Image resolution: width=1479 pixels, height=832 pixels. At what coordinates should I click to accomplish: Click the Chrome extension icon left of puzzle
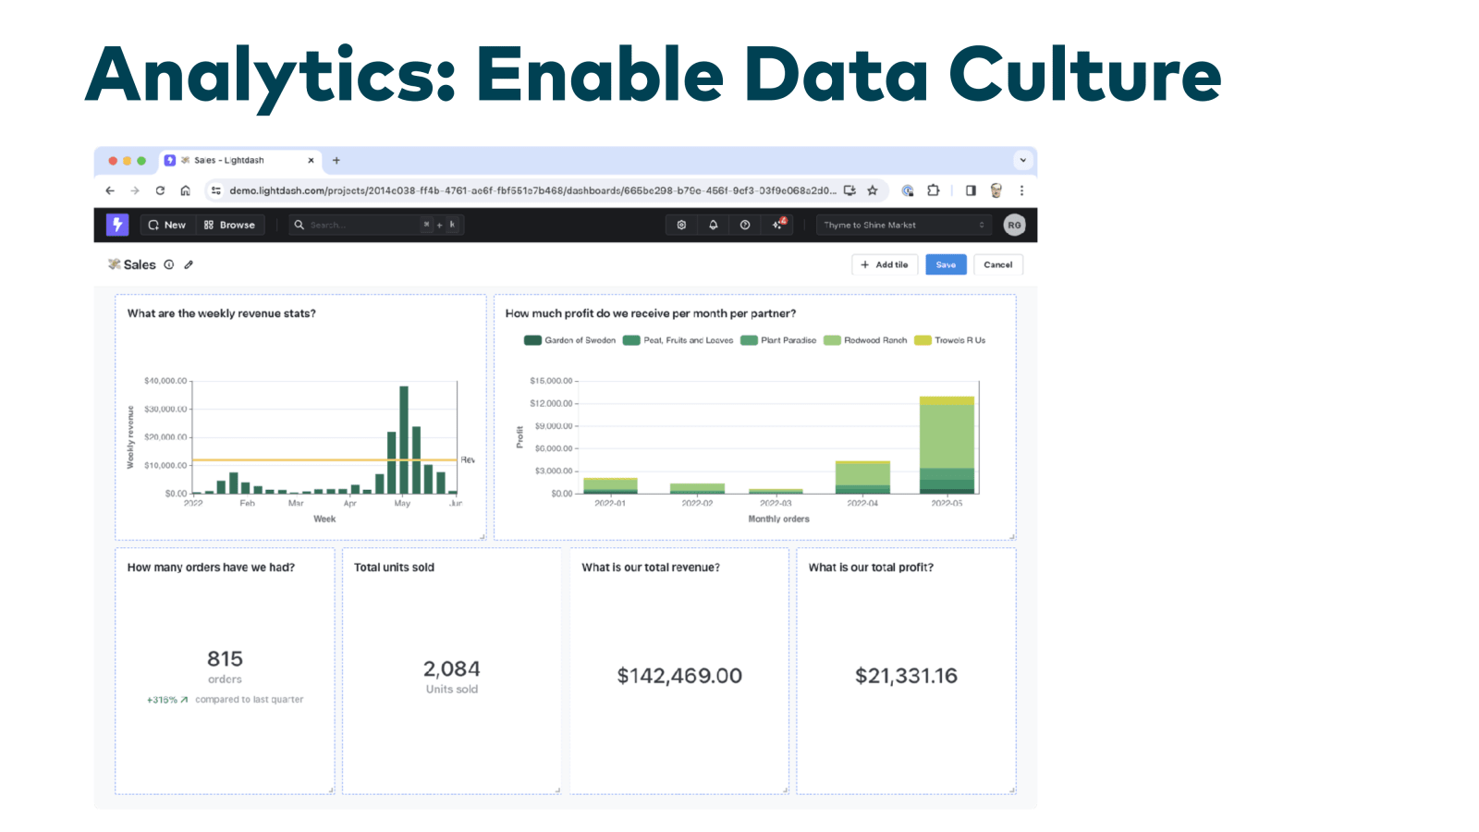click(x=908, y=190)
